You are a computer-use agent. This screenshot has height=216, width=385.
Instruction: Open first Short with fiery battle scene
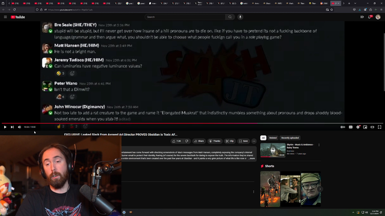270,189
